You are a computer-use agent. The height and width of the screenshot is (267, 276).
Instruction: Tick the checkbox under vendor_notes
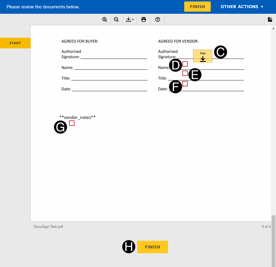pyautogui.click(x=72, y=123)
